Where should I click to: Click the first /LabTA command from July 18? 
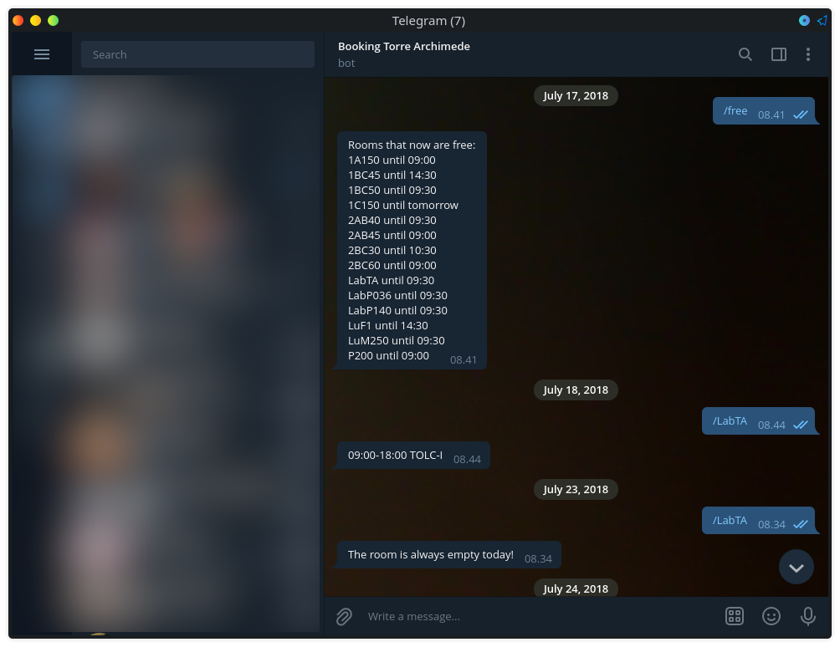730,421
